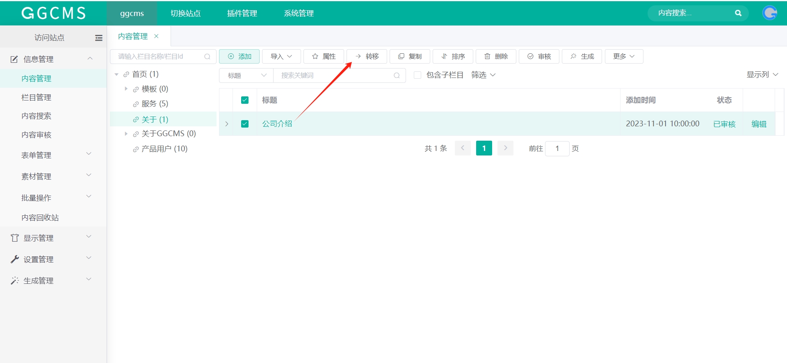Open the 筛选 filter dropdown

coord(483,75)
